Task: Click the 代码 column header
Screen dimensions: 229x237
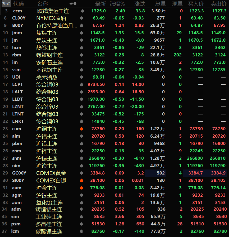Action: point(18,4)
